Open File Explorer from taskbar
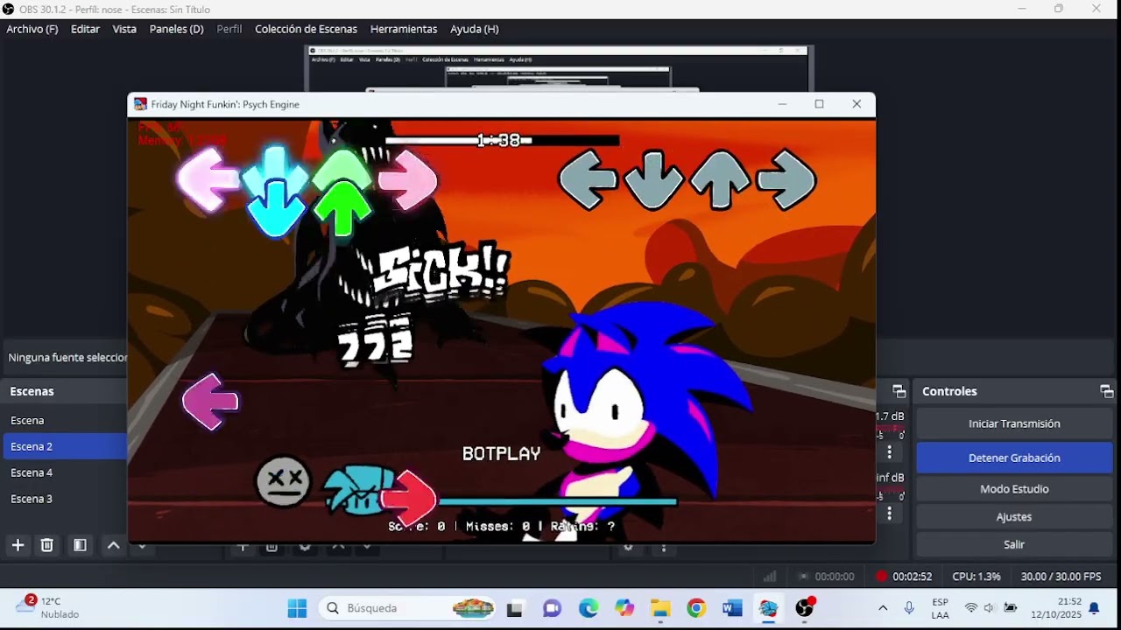The image size is (1121, 630). pyautogui.click(x=660, y=608)
